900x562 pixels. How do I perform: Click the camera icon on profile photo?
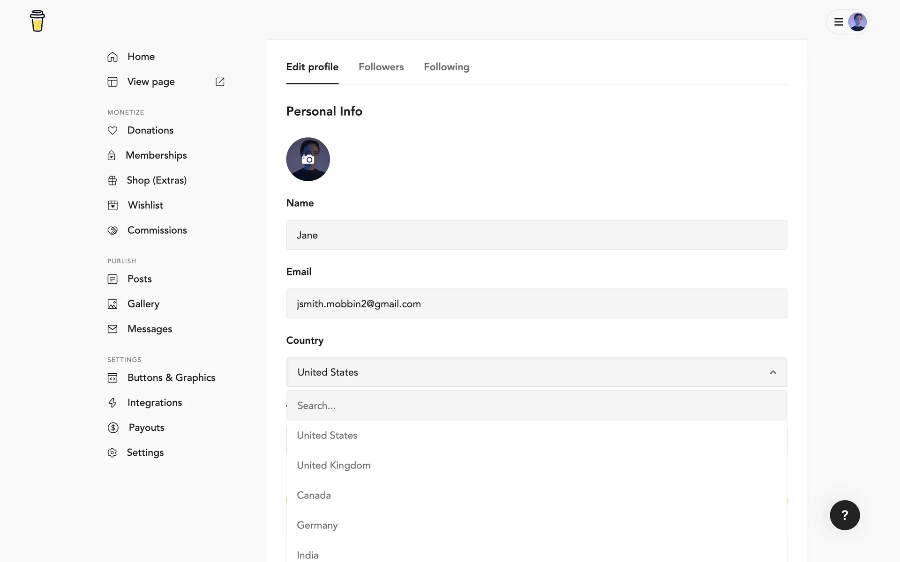[x=308, y=159]
